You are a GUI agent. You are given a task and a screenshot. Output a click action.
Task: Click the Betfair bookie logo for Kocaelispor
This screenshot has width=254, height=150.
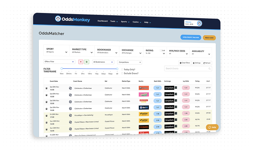[x=144, y=113]
